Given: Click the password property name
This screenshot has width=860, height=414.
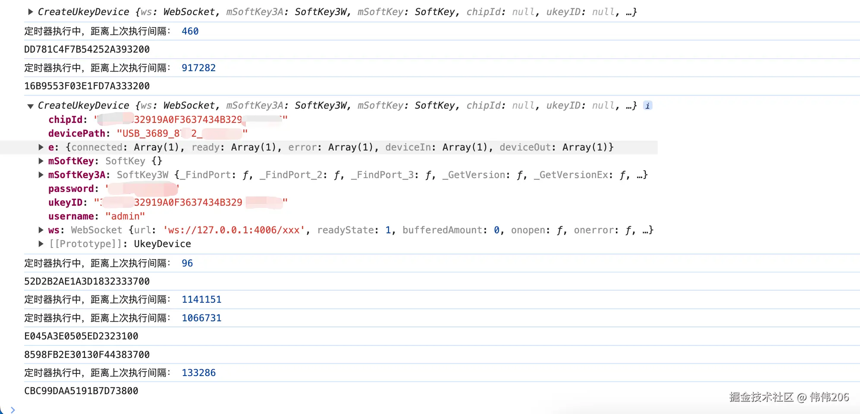Looking at the screenshot, I should click(71, 189).
